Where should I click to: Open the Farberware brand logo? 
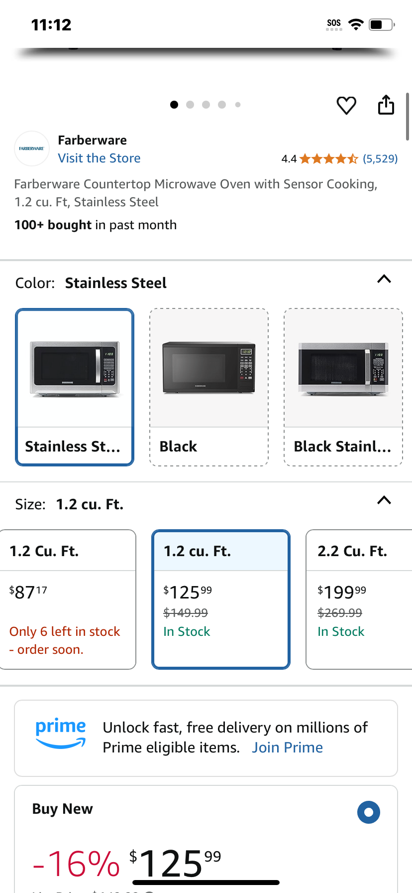(32, 149)
